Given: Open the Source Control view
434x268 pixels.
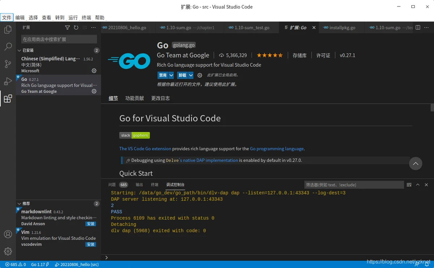Looking at the screenshot, I should (x=8, y=64).
